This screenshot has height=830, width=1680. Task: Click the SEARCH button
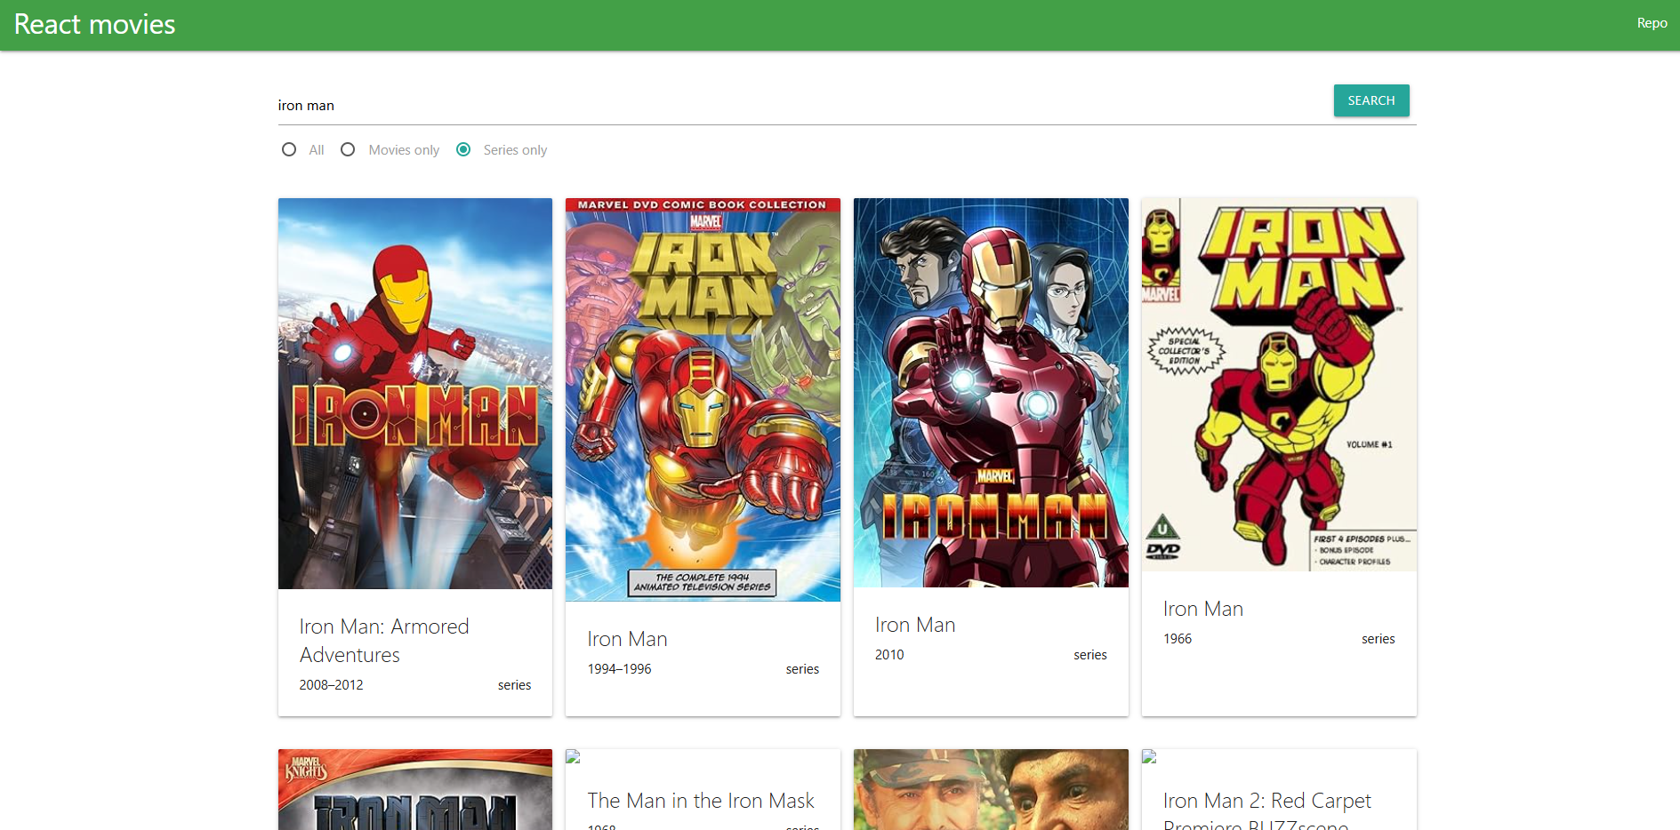(x=1371, y=100)
